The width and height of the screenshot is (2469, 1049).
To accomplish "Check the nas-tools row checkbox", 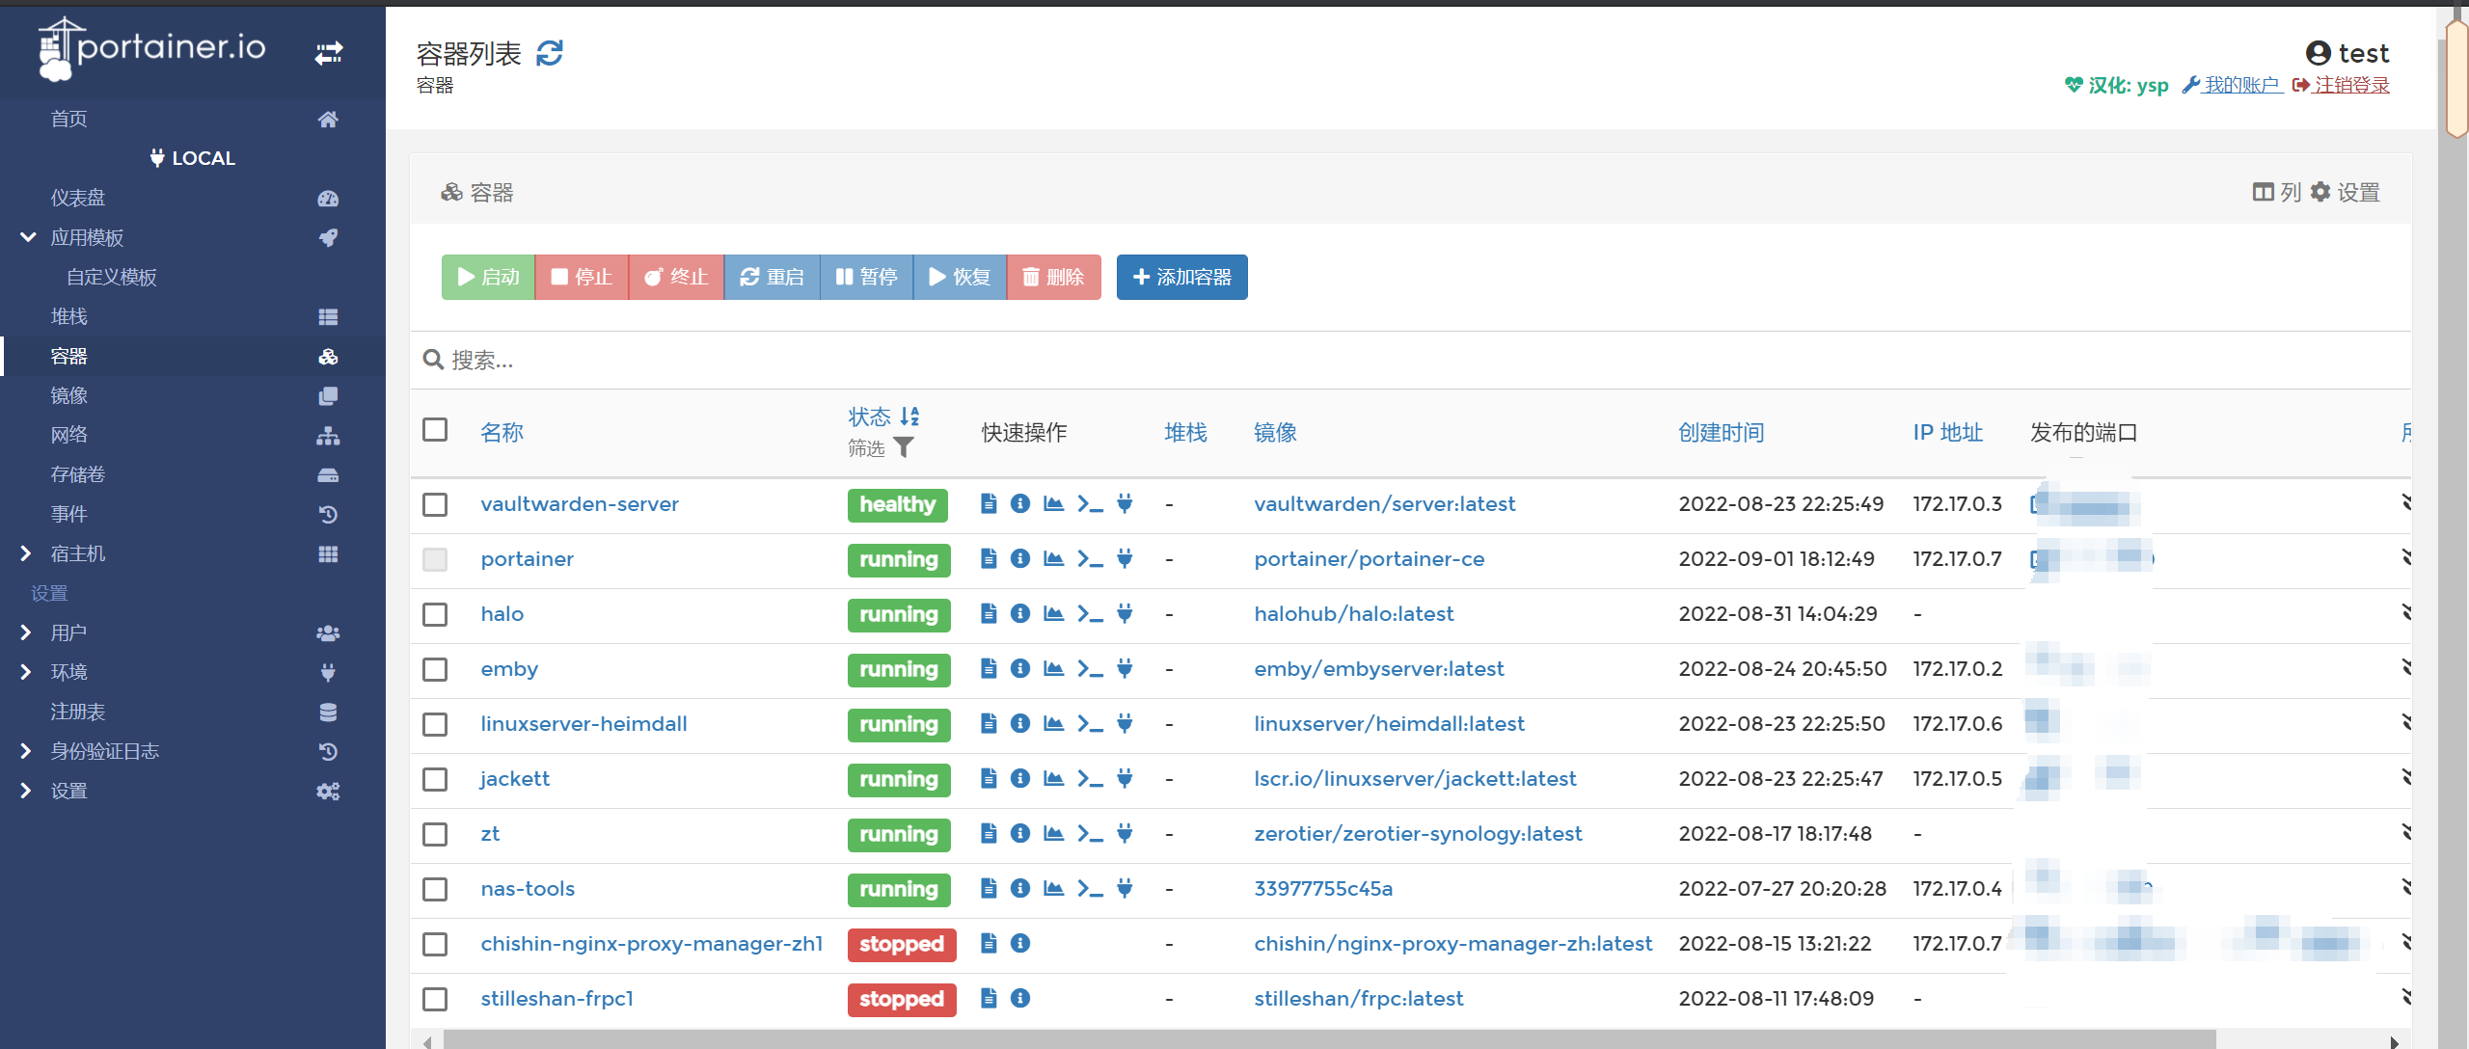I will pos(435,889).
